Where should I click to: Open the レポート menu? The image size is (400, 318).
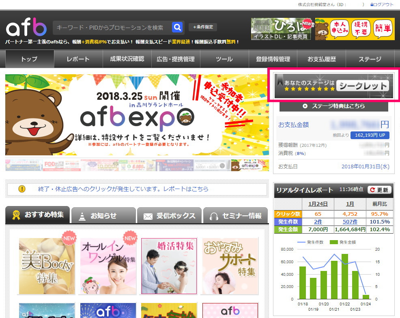click(78, 59)
